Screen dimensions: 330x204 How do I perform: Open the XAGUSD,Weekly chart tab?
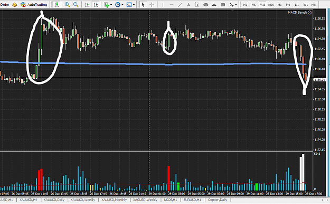tap(145, 200)
